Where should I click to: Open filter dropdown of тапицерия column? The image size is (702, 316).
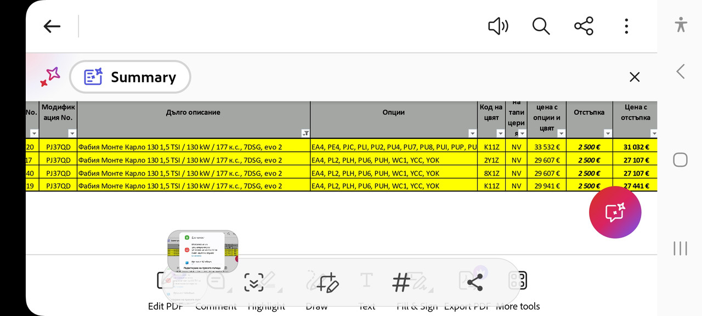(522, 133)
